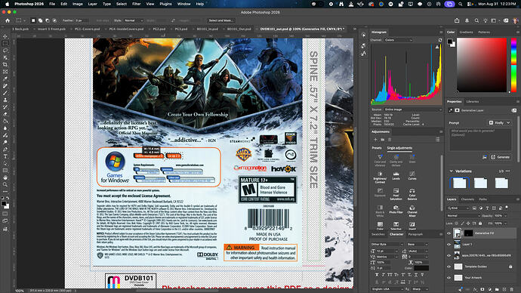The width and height of the screenshot is (521, 293).
Task: Click the generative fill prompt text box
Action: point(480,140)
